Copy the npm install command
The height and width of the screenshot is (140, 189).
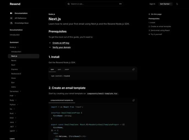click(x=134, y=69)
